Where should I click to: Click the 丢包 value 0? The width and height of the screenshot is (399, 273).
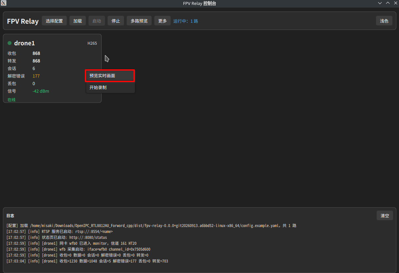pos(34,83)
